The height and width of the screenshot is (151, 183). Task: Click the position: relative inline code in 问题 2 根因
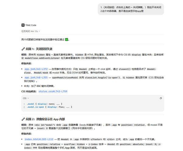pos(133,125)
